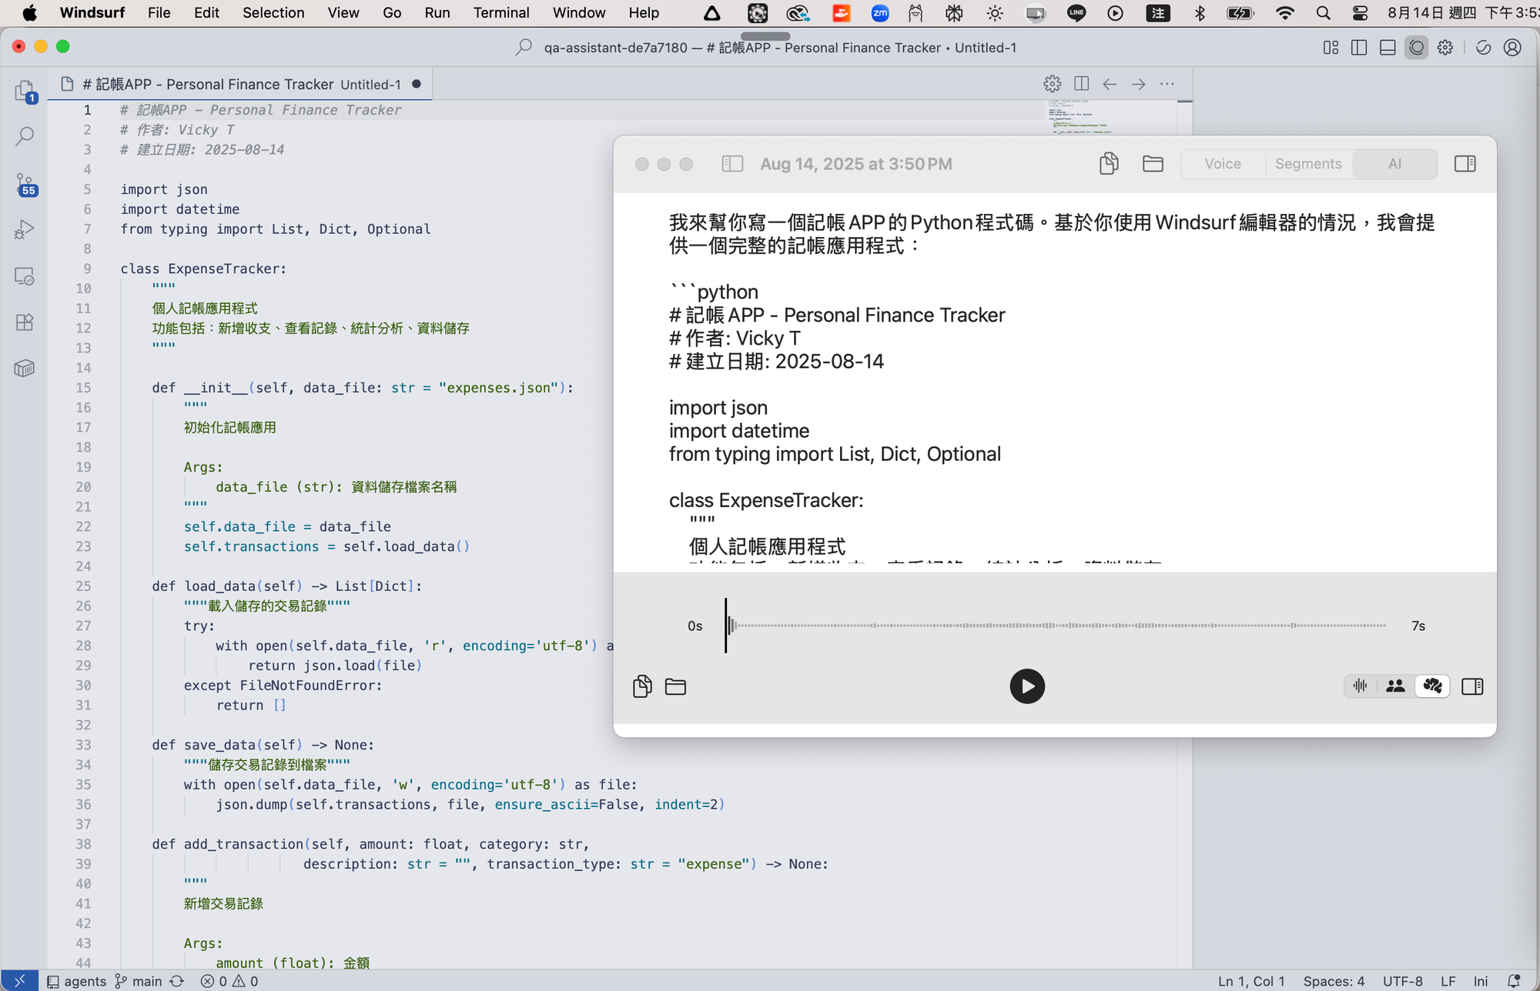Split the editor to the right
This screenshot has height=991, width=1540.
[x=1081, y=84]
